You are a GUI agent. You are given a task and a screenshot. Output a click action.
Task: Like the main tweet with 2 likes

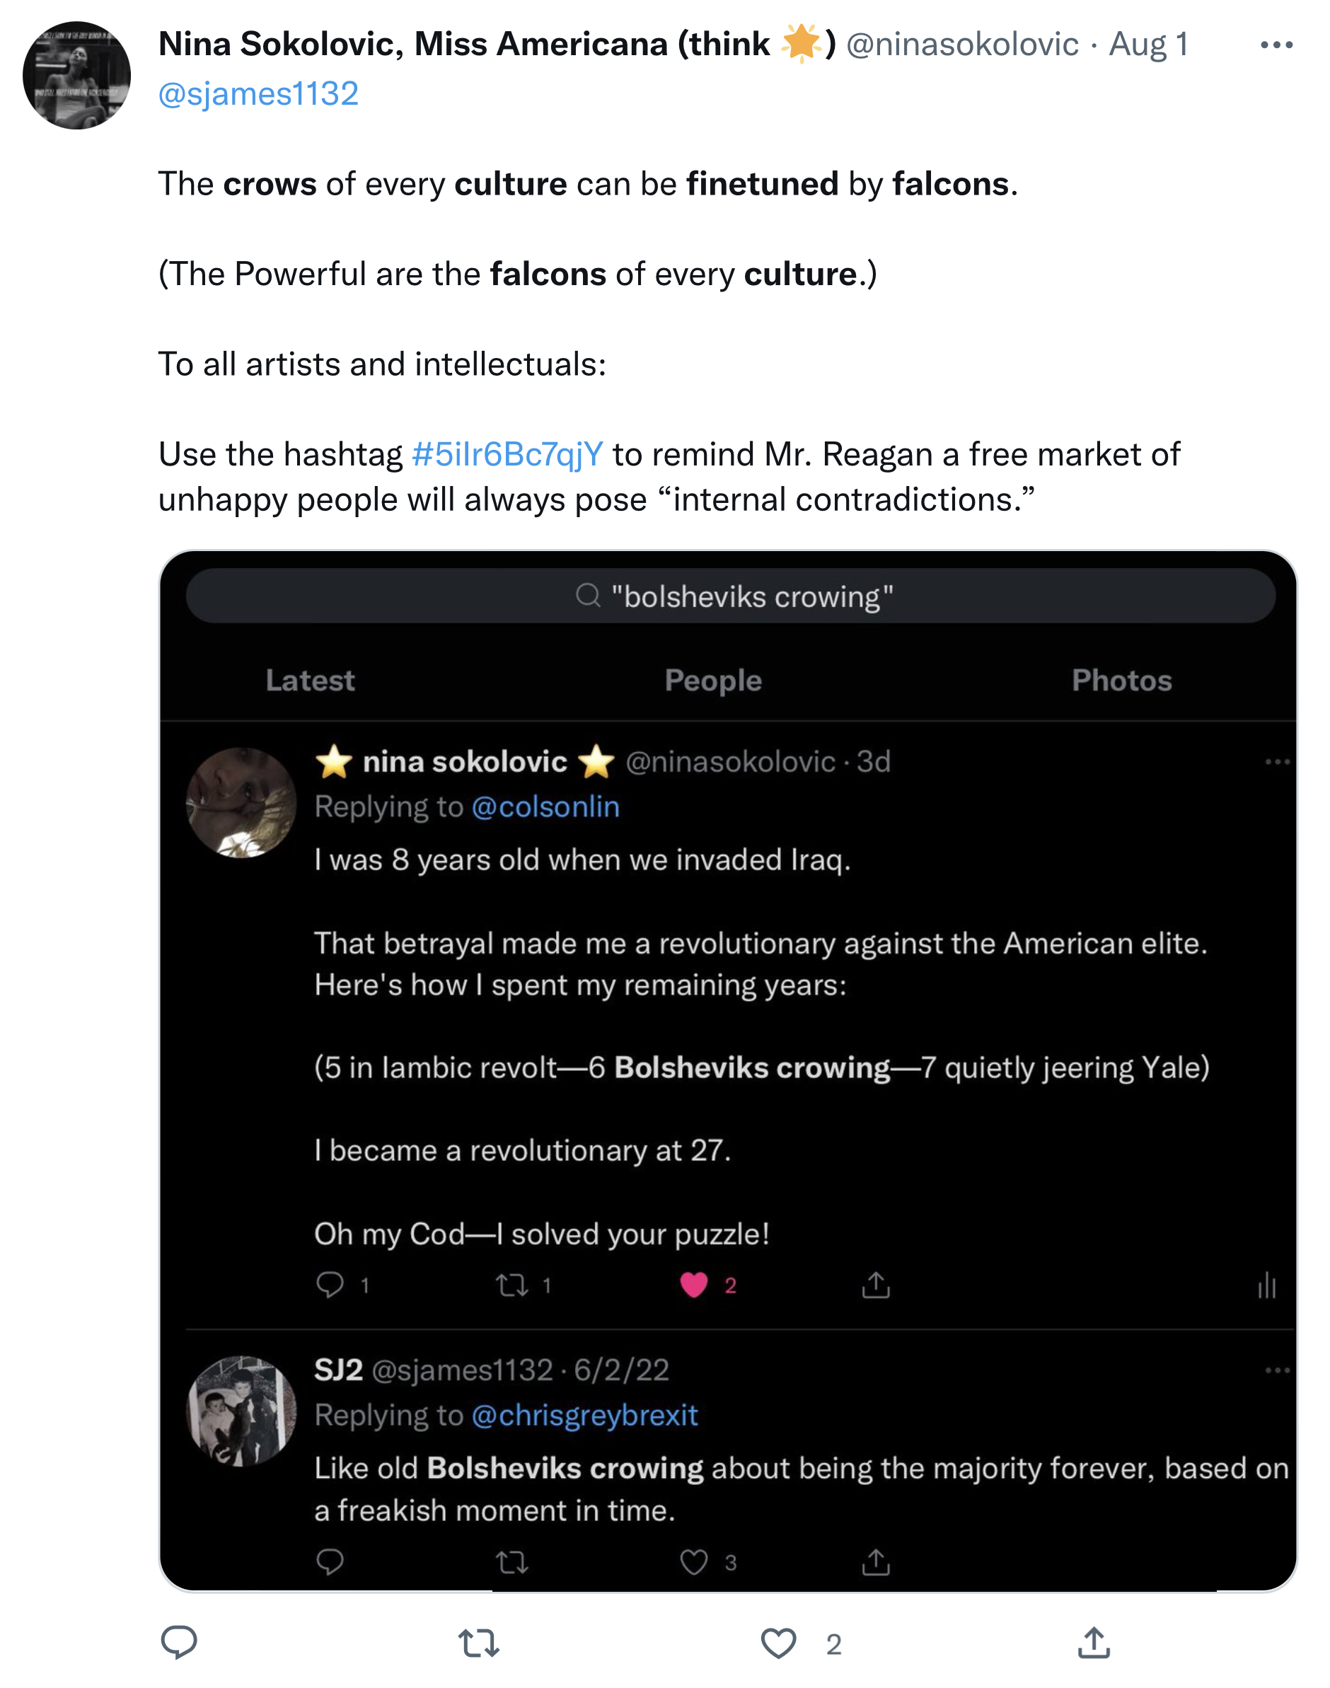tap(778, 1643)
